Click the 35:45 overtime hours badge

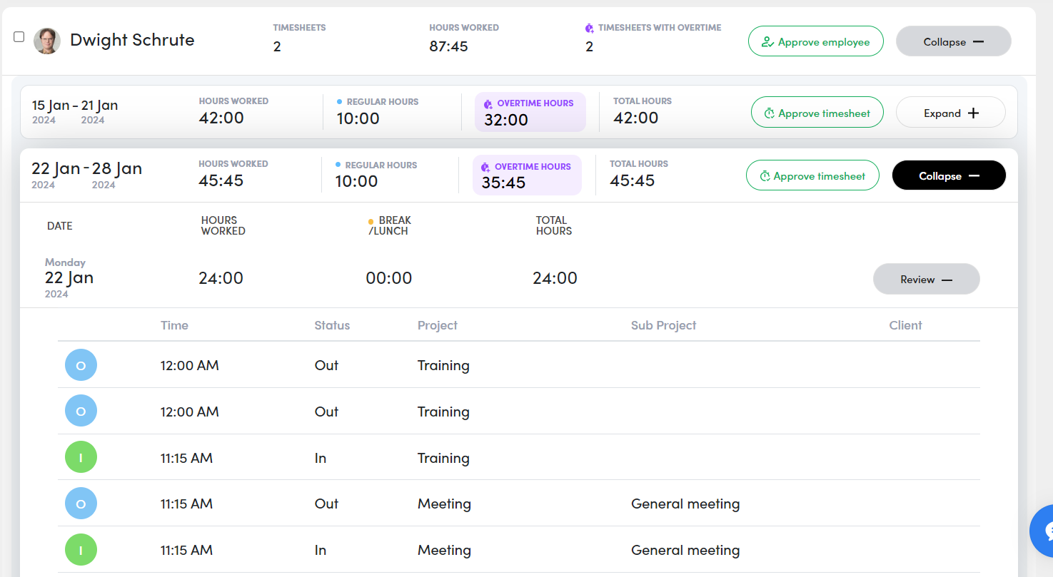coord(528,175)
